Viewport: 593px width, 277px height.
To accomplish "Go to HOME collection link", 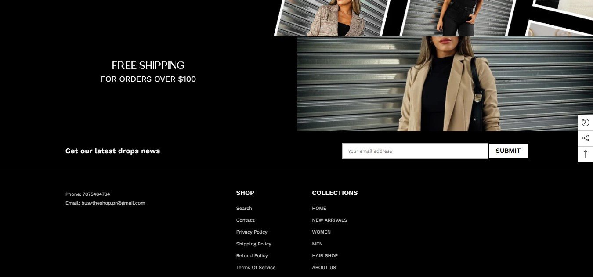I will point(319,209).
